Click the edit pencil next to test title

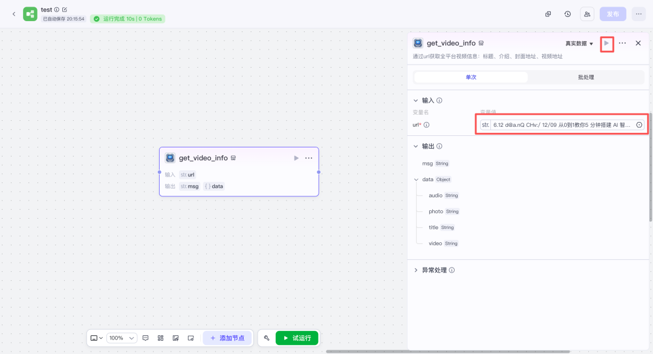click(65, 10)
